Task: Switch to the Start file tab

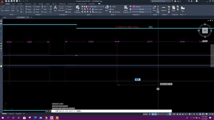Action: pos(5,17)
